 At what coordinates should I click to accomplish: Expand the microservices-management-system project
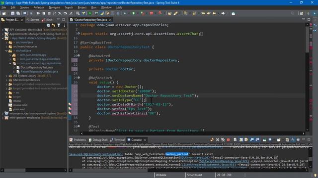pos(2,113)
